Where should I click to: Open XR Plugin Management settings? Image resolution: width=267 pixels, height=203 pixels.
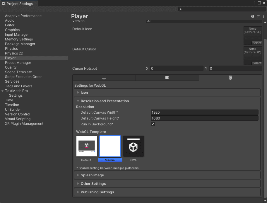(x=24, y=124)
